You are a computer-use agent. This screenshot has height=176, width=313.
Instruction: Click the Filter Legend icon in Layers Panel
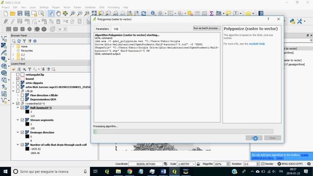click(29, 69)
